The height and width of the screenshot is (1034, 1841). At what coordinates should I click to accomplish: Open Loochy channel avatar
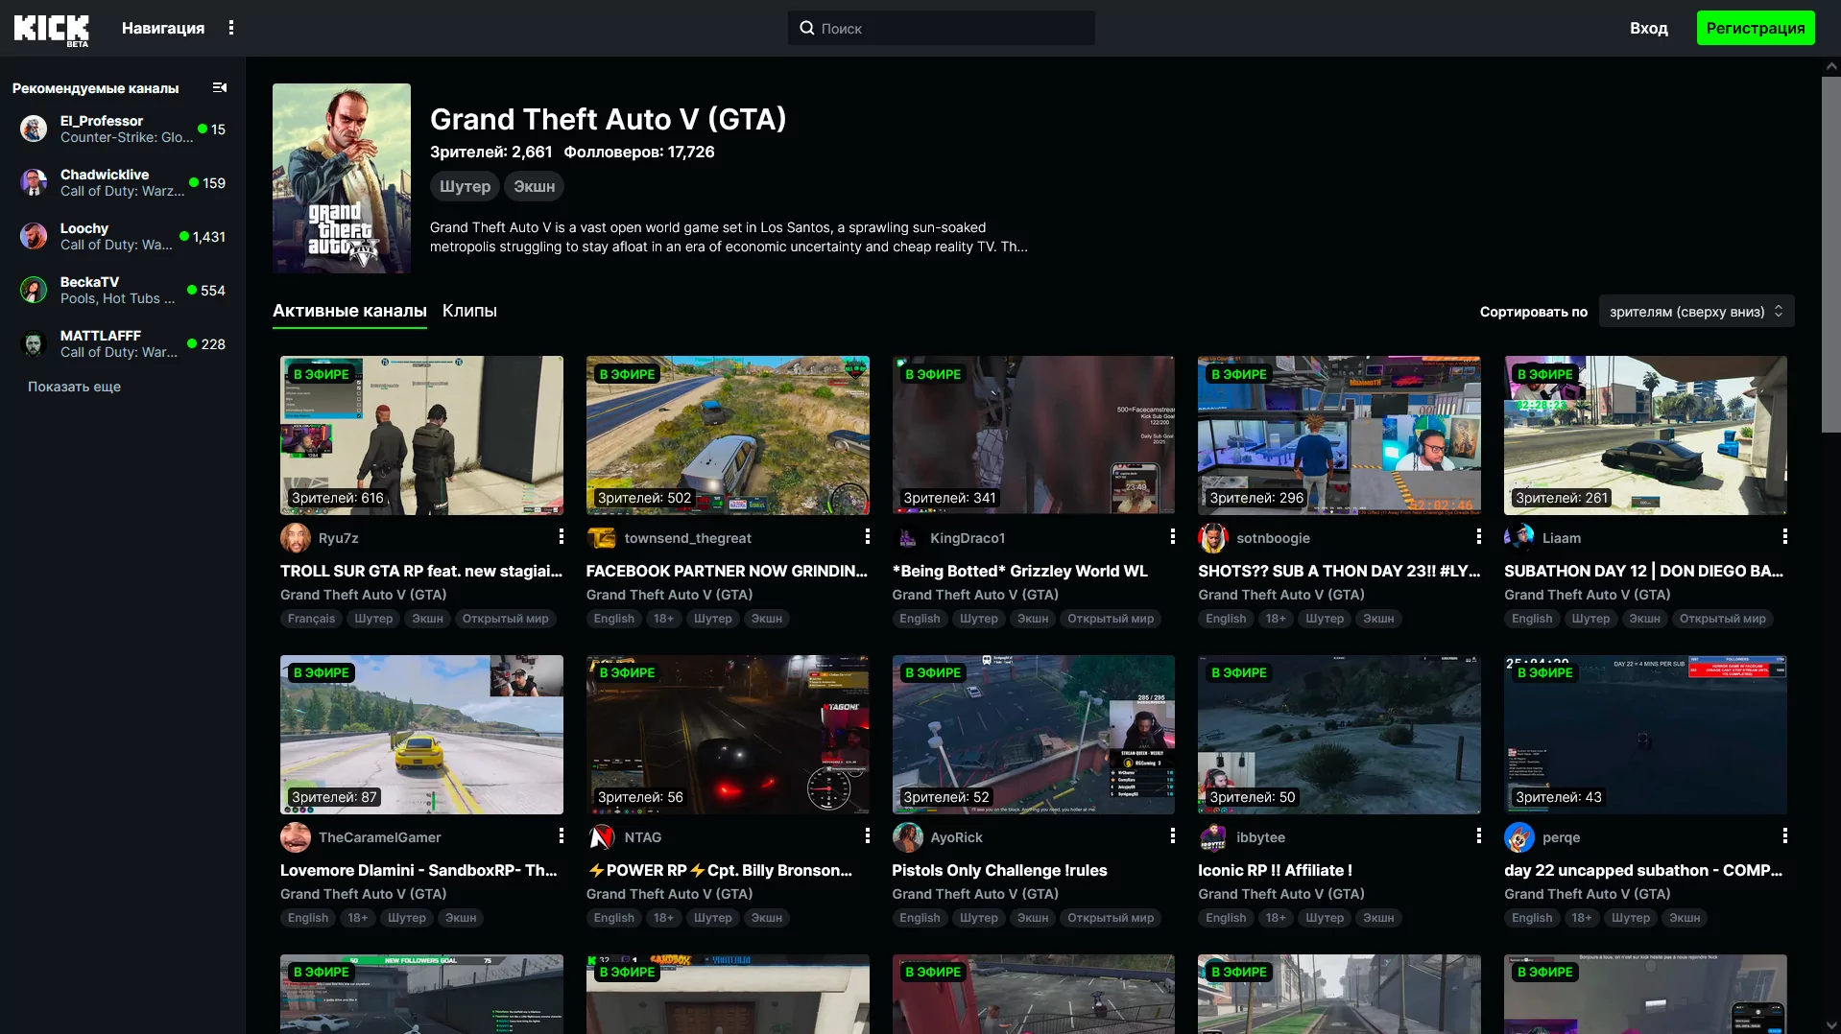(34, 236)
